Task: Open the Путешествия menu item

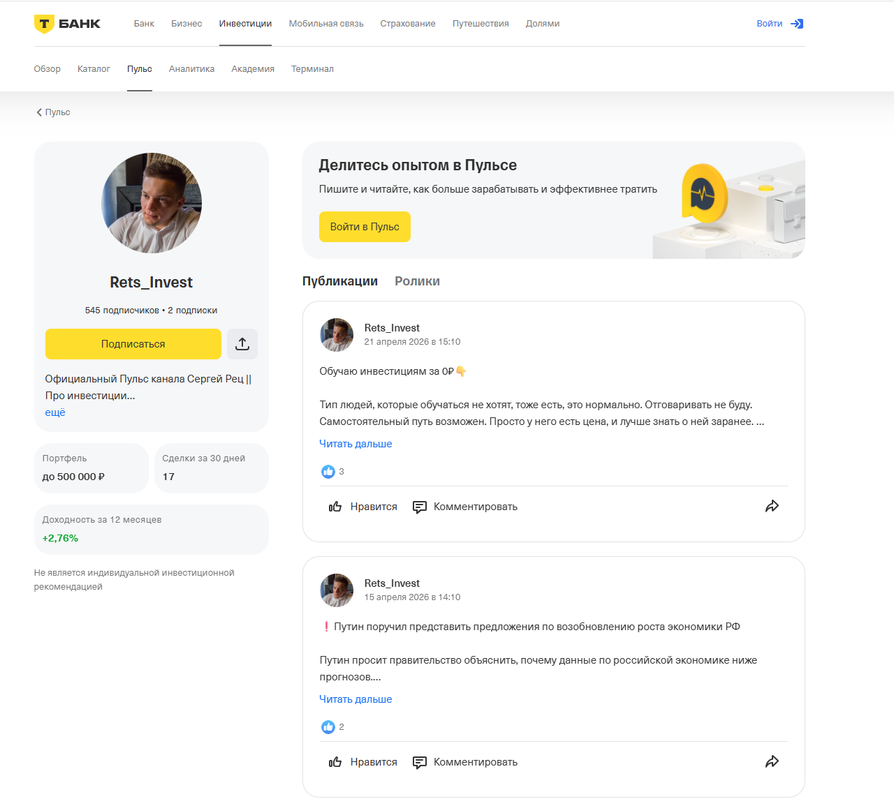Action: [481, 24]
